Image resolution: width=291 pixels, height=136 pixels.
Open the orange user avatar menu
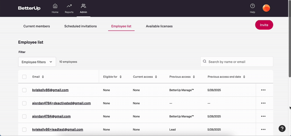point(266,8)
